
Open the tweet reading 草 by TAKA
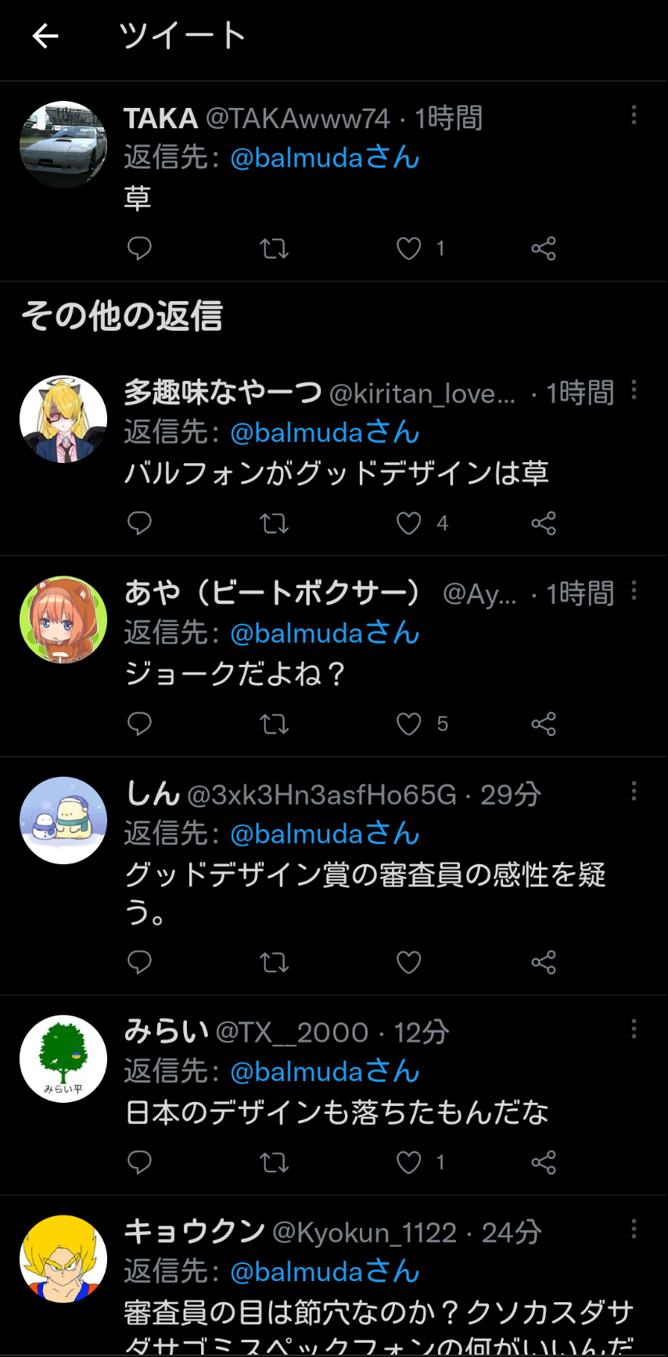138,199
